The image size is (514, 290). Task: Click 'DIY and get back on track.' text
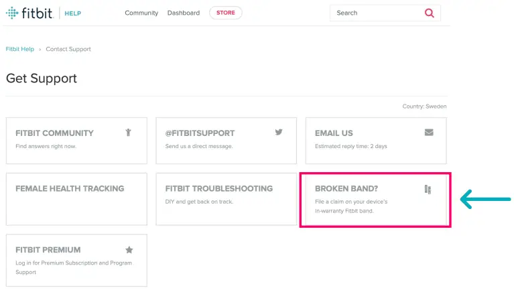coord(199,202)
